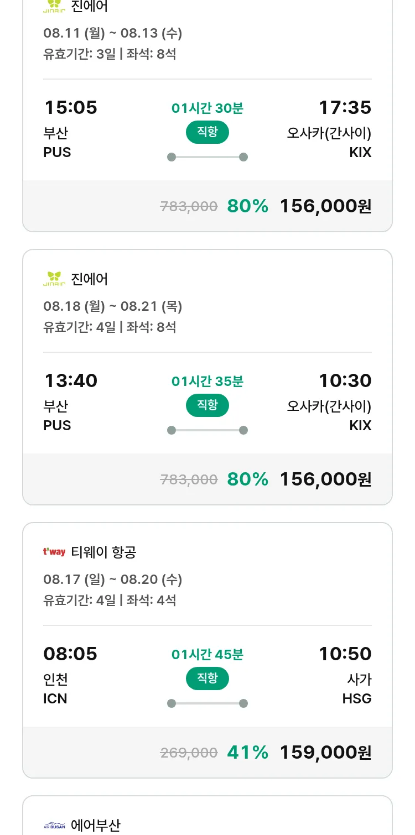Select the 156,000원 price for the 15:05 flight
415x835 pixels.
click(325, 206)
